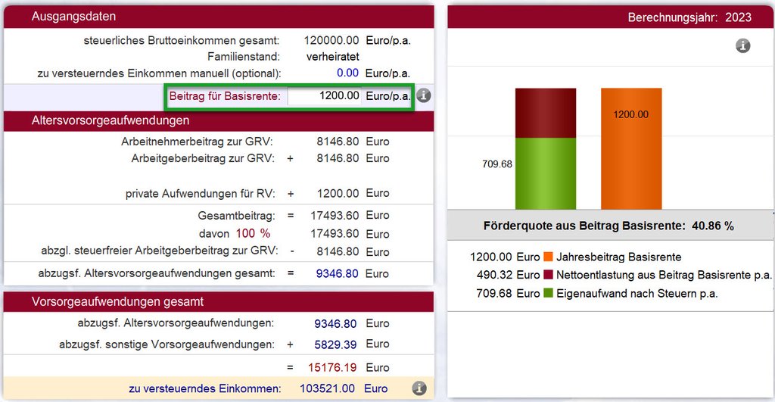Click the zu versteuerndes Einkommen result 103521.00
Image resolution: width=775 pixels, height=402 pixels.
(327, 388)
